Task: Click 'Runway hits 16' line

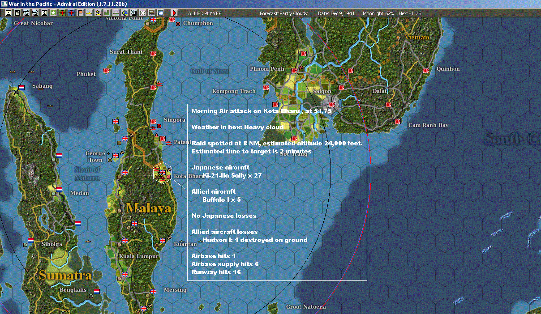Action: click(216, 272)
